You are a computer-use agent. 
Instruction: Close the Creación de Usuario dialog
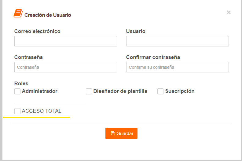tap(229, 12)
